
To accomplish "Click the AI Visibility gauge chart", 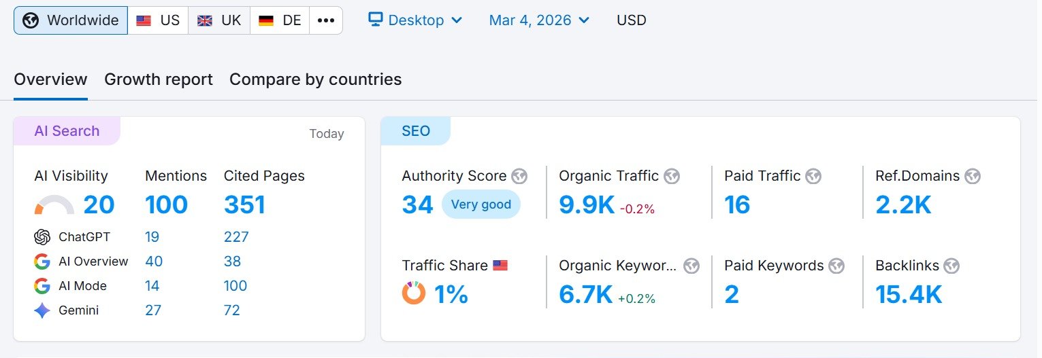I will 54,206.
